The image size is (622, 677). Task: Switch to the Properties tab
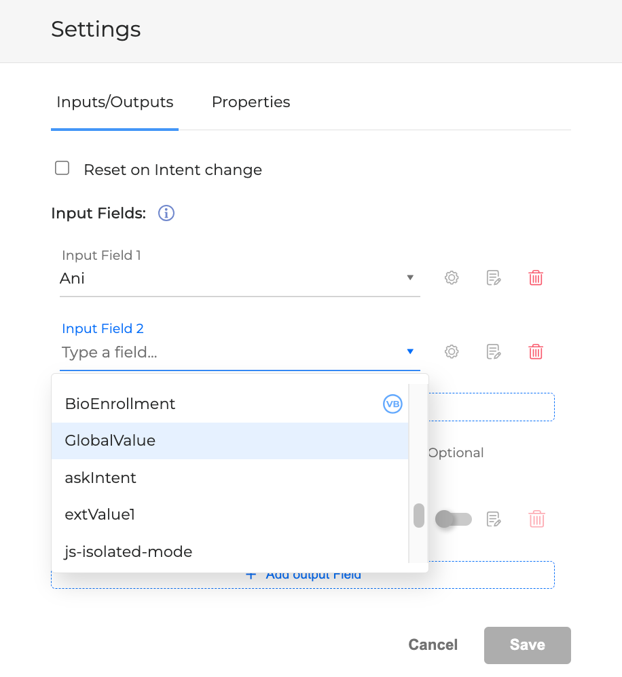click(251, 102)
